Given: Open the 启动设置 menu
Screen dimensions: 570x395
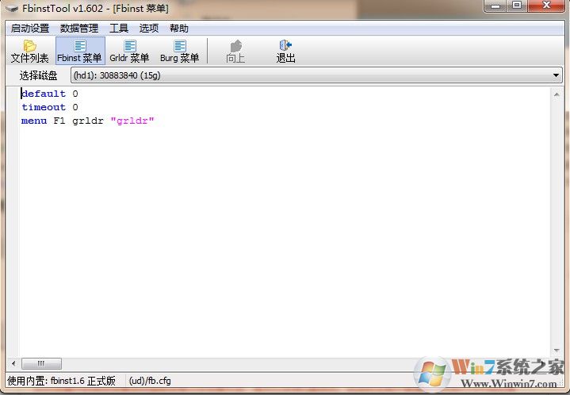Looking at the screenshot, I should click(x=30, y=29).
